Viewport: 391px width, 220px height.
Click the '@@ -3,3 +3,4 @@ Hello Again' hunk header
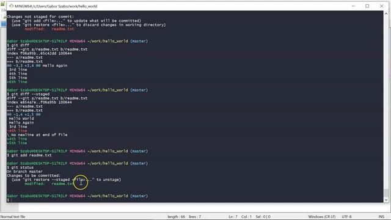[37, 65]
